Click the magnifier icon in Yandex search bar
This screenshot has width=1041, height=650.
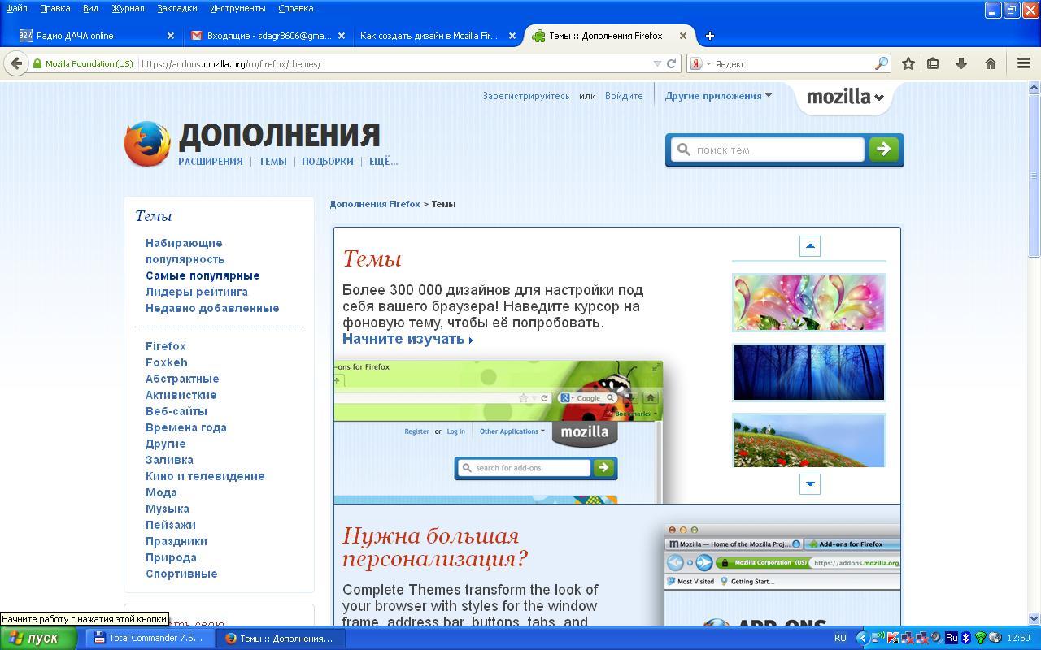[x=882, y=63]
